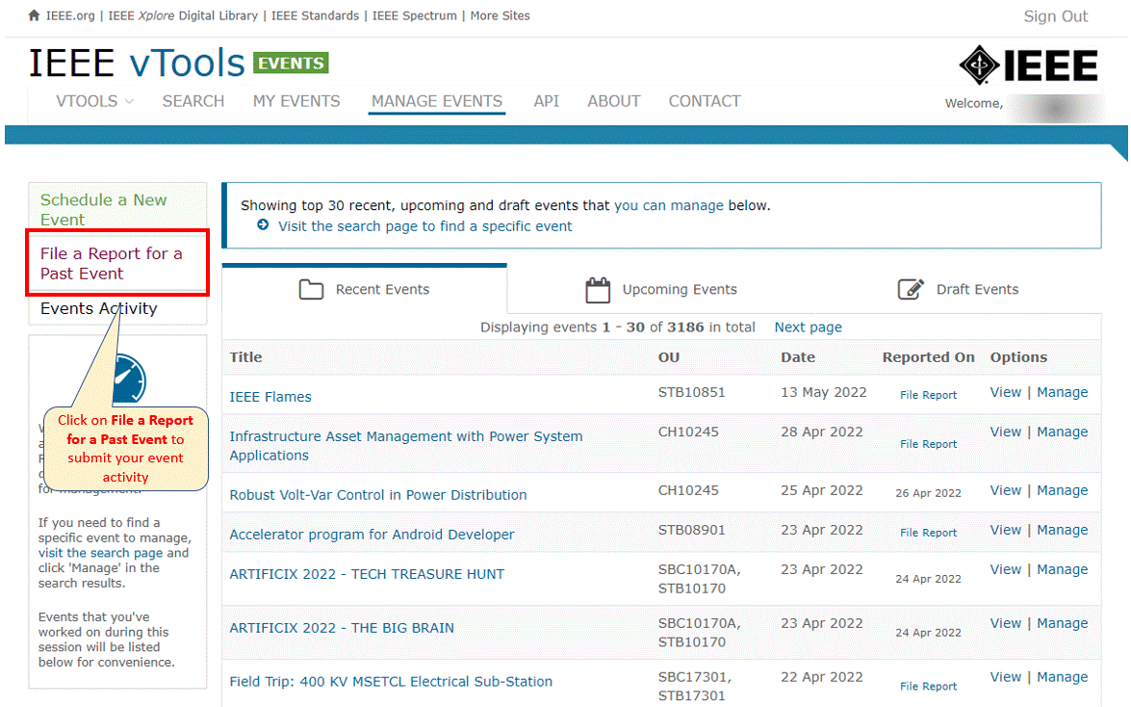File Report for Accelerator program event

coord(928,533)
